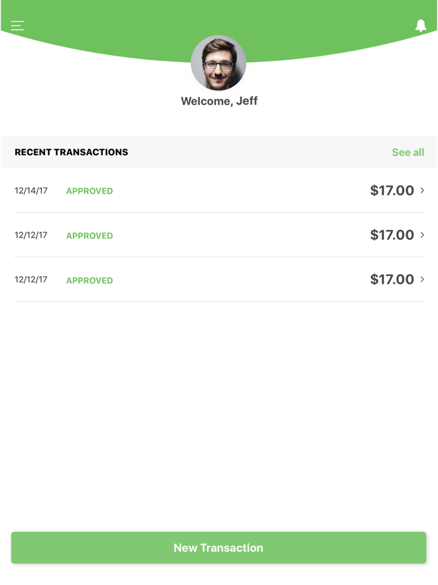This screenshot has width=438, height=585.
Task: Open the third transaction entry
Action: coord(219,279)
